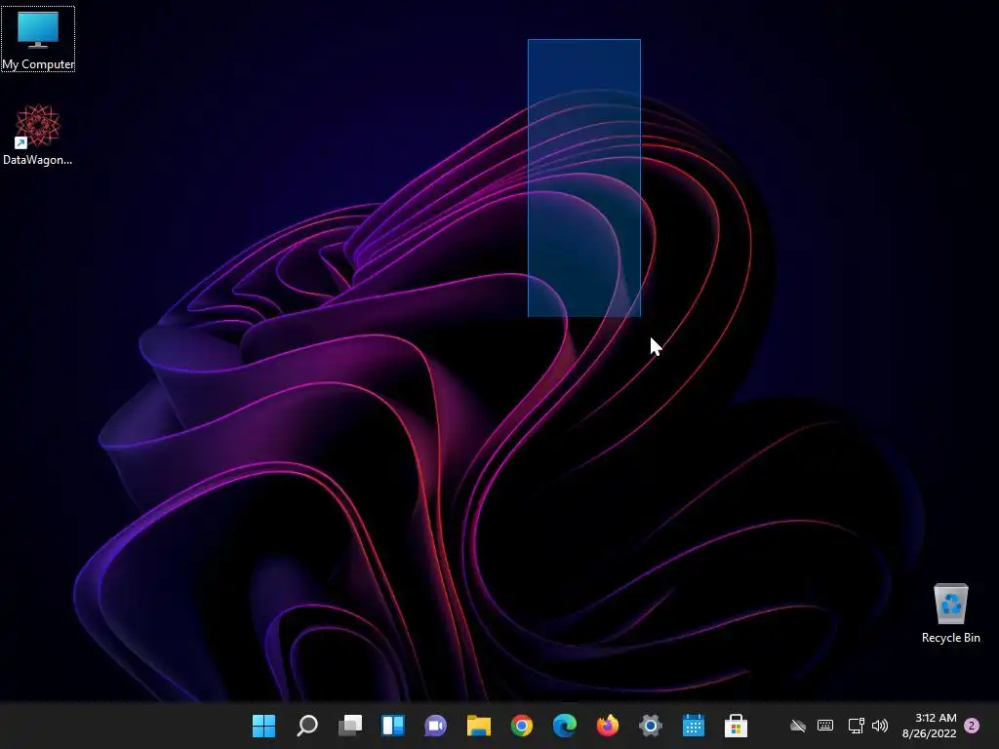This screenshot has height=749, width=999.
Task: Open Task View from taskbar
Action: [x=350, y=726]
